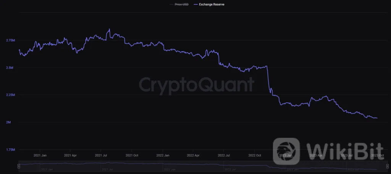
Task: Click the 2.5M y-axis label
Action: 11,68
